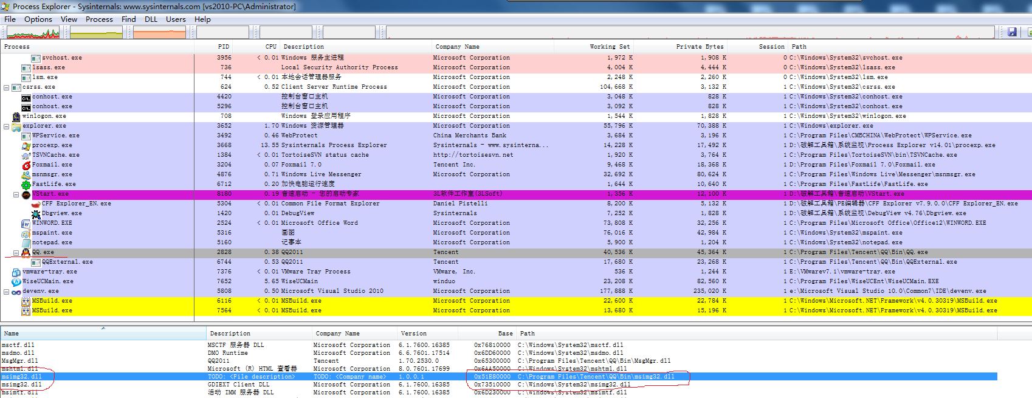Image resolution: width=1032 pixels, height=398 pixels.
Task: Click the China Merchants Bank company cell
Action: point(470,136)
